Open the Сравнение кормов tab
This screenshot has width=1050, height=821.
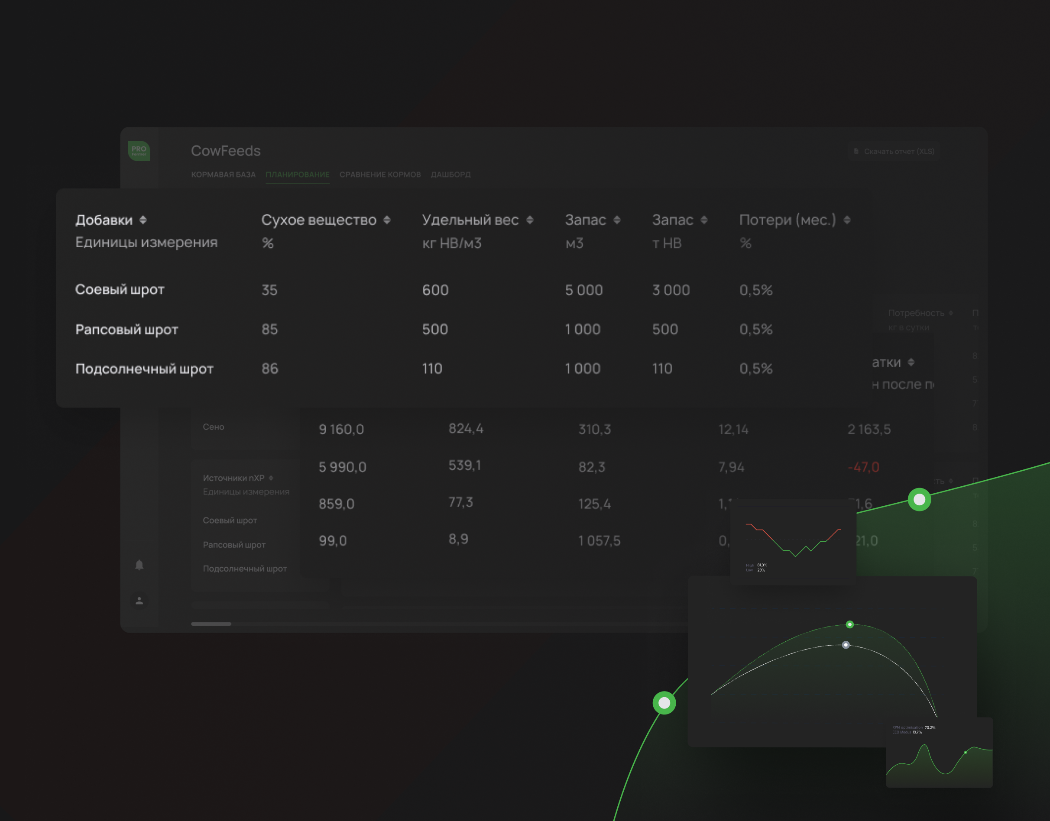pyautogui.click(x=380, y=175)
